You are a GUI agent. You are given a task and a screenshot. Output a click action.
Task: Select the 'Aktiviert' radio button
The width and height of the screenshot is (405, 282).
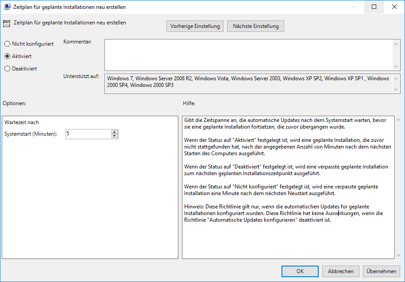tap(7, 56)
